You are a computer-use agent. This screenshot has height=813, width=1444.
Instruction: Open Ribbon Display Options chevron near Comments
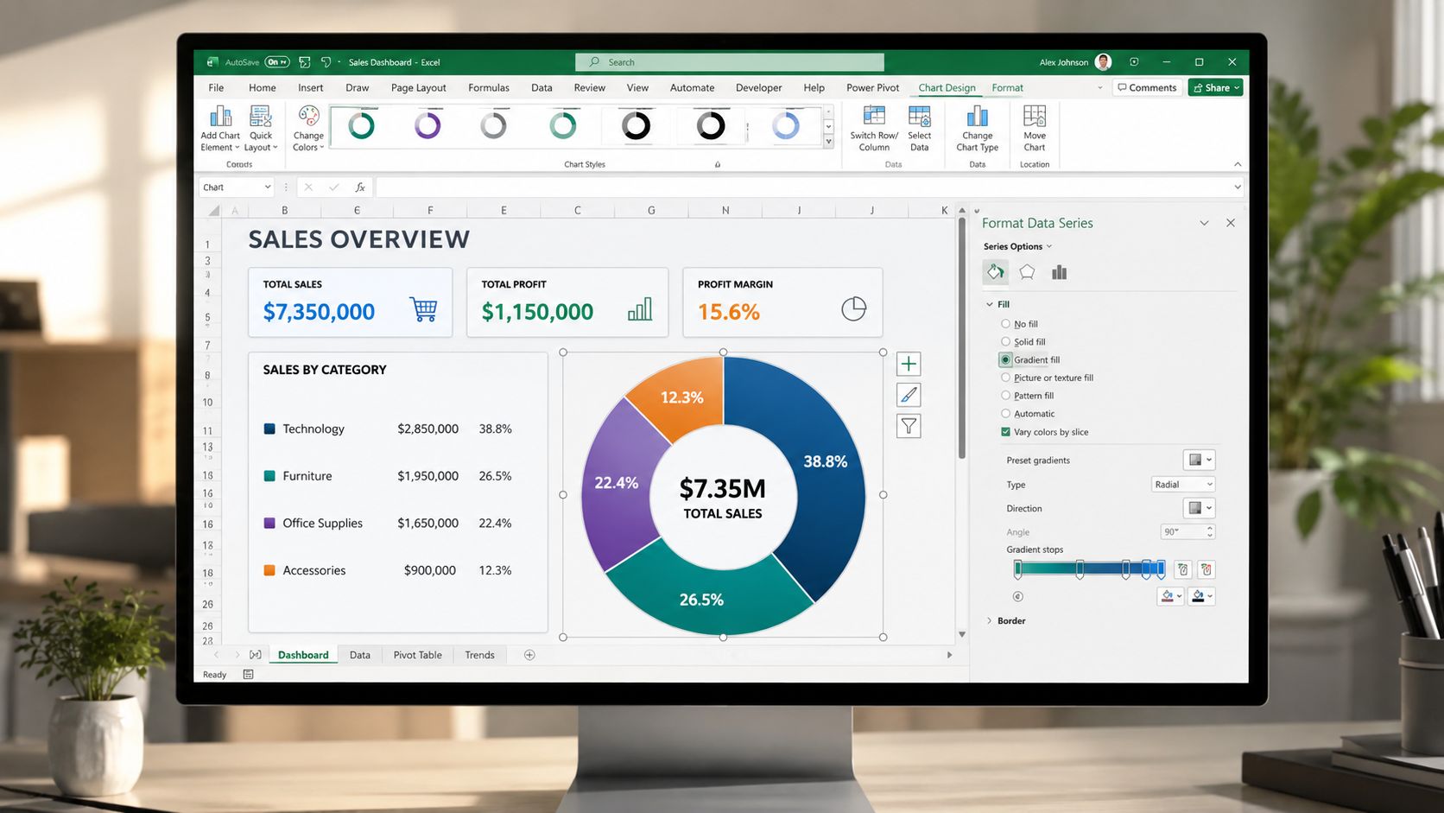click(1099, 87)
